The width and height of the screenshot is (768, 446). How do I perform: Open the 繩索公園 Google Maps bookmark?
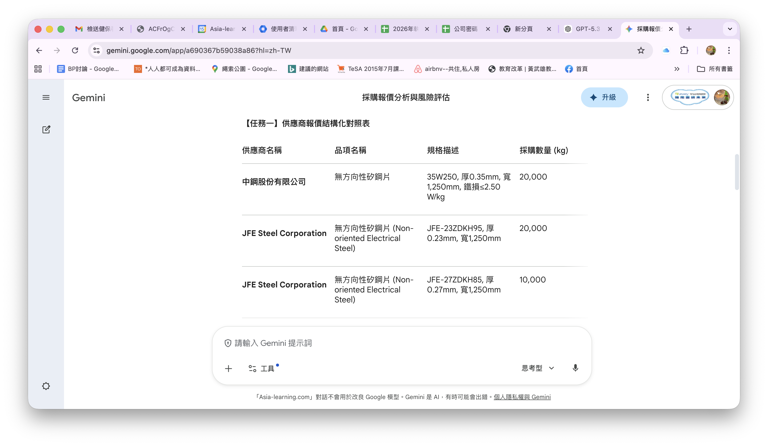(244, 69)
